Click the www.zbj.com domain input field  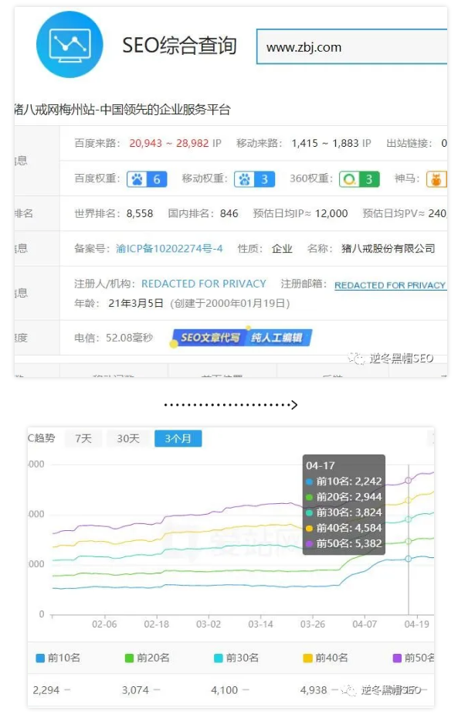(x=351, y=46)
